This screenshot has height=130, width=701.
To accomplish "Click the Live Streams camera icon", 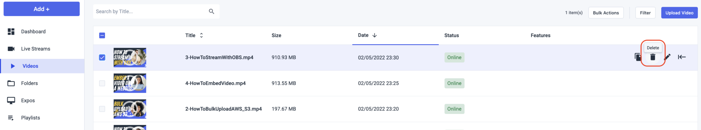I will tap(11, 49).
